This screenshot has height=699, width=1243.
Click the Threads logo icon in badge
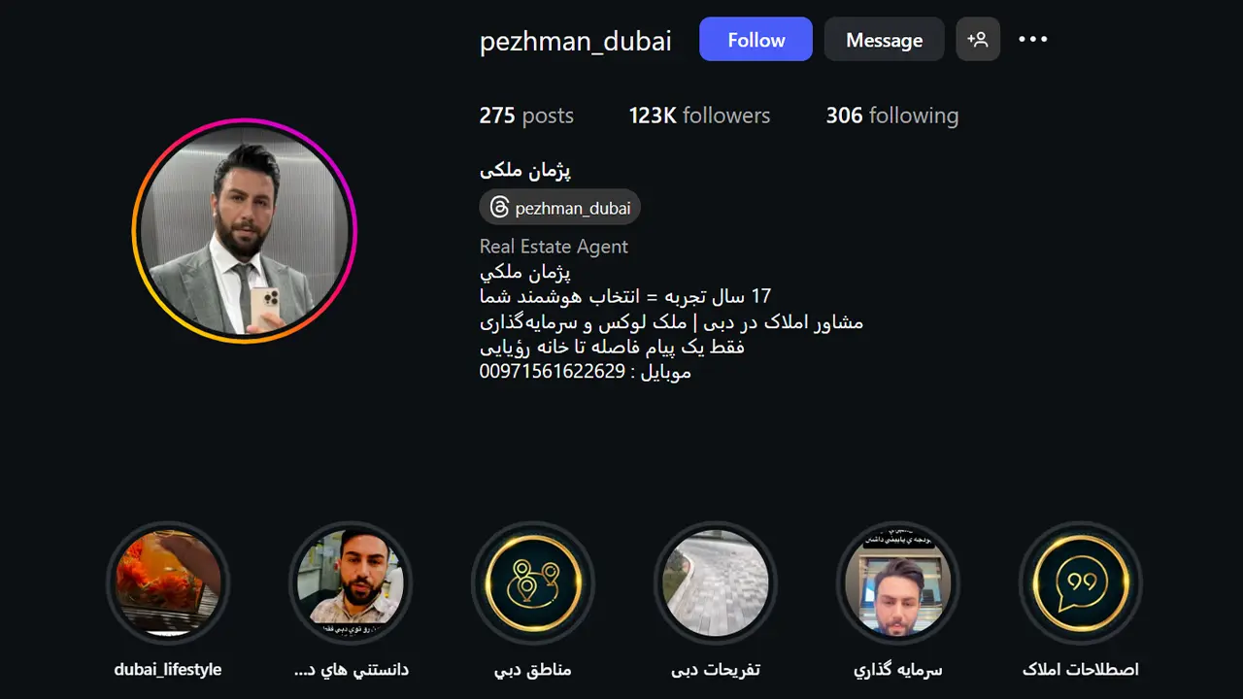499,208
